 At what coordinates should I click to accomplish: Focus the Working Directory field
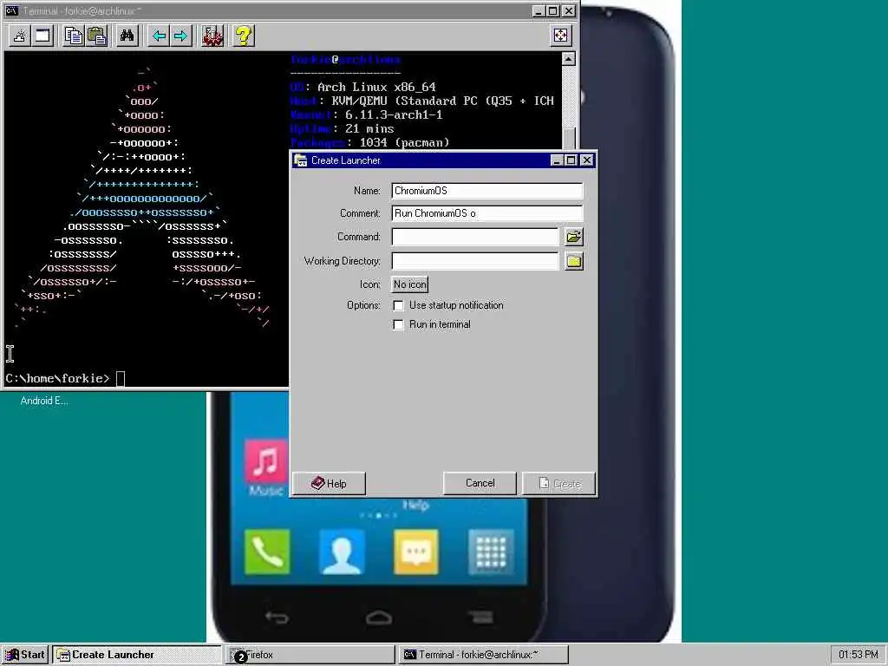pyautogui.click(x=475, y=261)
